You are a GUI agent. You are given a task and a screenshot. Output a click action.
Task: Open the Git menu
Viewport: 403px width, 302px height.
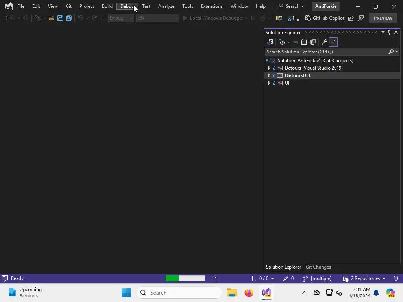pos(68,6)
